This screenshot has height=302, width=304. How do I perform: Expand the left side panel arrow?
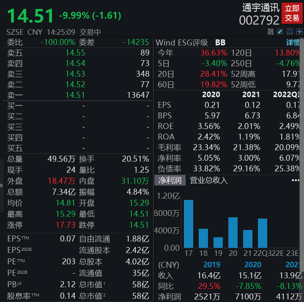(2, 186)
